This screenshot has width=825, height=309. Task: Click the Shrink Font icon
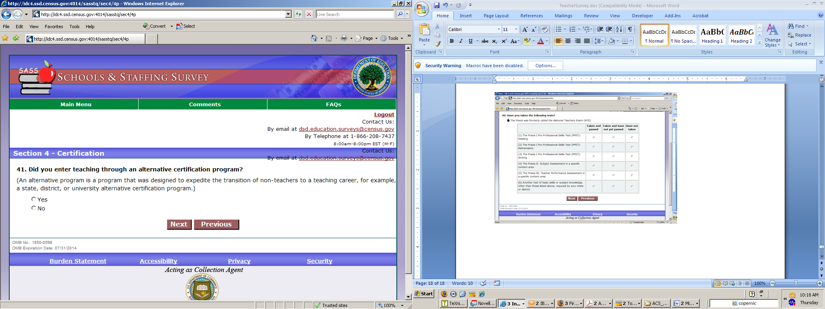[x=534, y=29]
